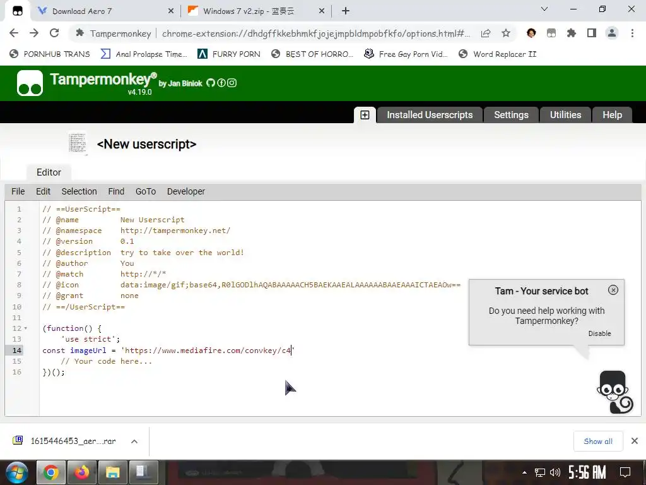Image resolution: width=646 pixels, height=485 pixels.
Task: Click the @match http://*/* line
Action: click(x=104, y=274)
